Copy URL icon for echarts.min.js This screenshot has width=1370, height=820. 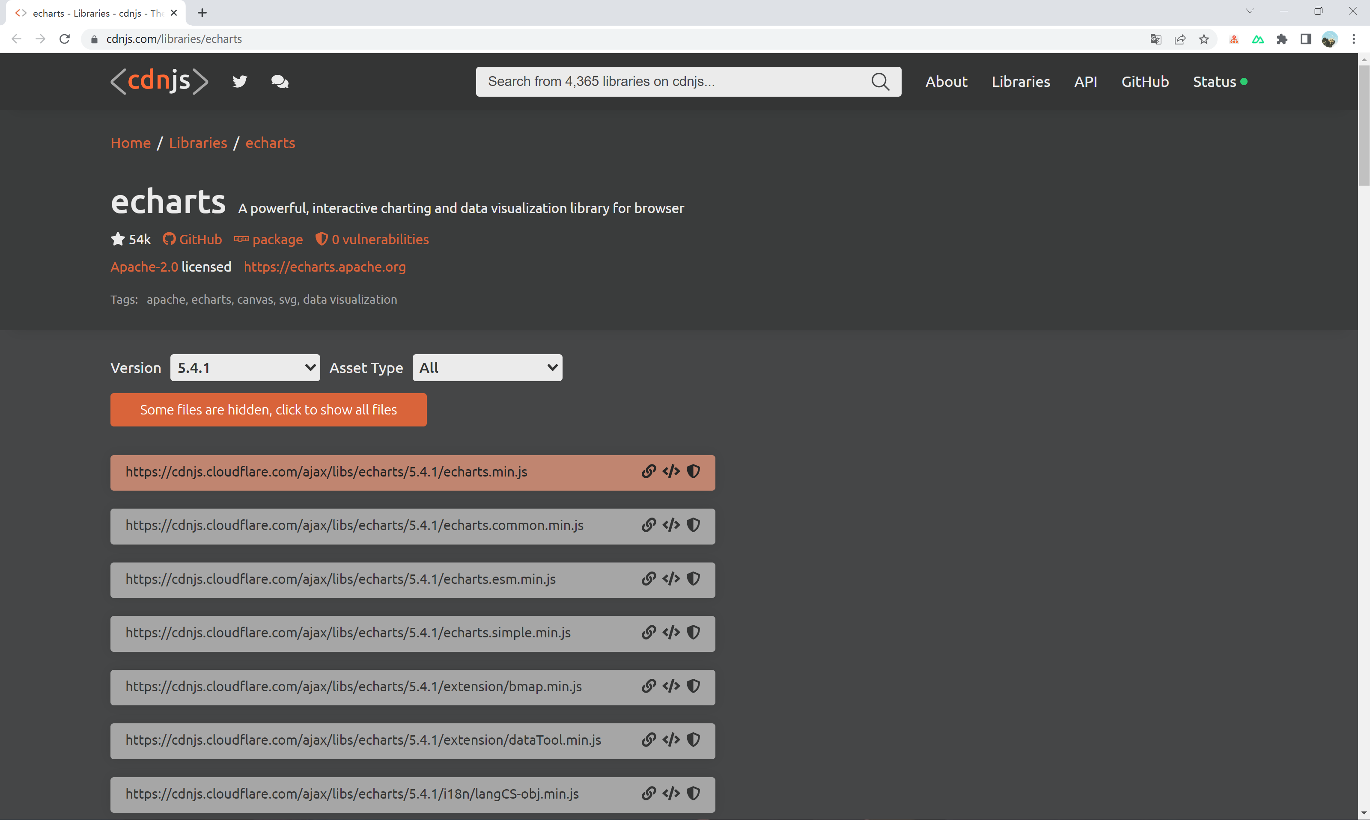click(649, 472)
